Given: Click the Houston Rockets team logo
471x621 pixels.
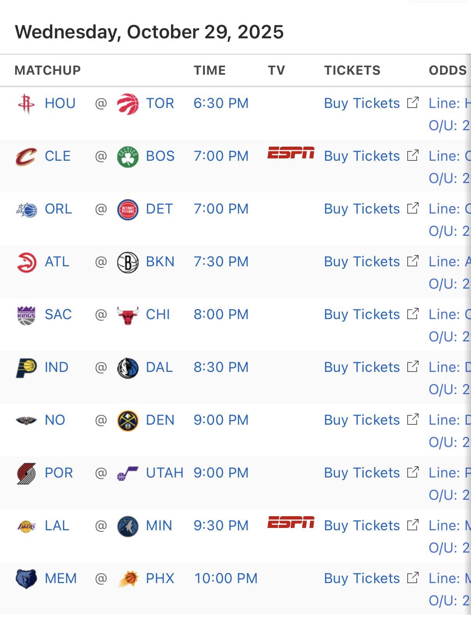Looking at the screenshot, I should pos(26,104).
